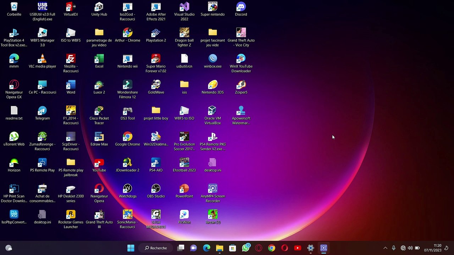Open File Explorer from the taskbar
454x255 pixels.
[x=220, y=248]
